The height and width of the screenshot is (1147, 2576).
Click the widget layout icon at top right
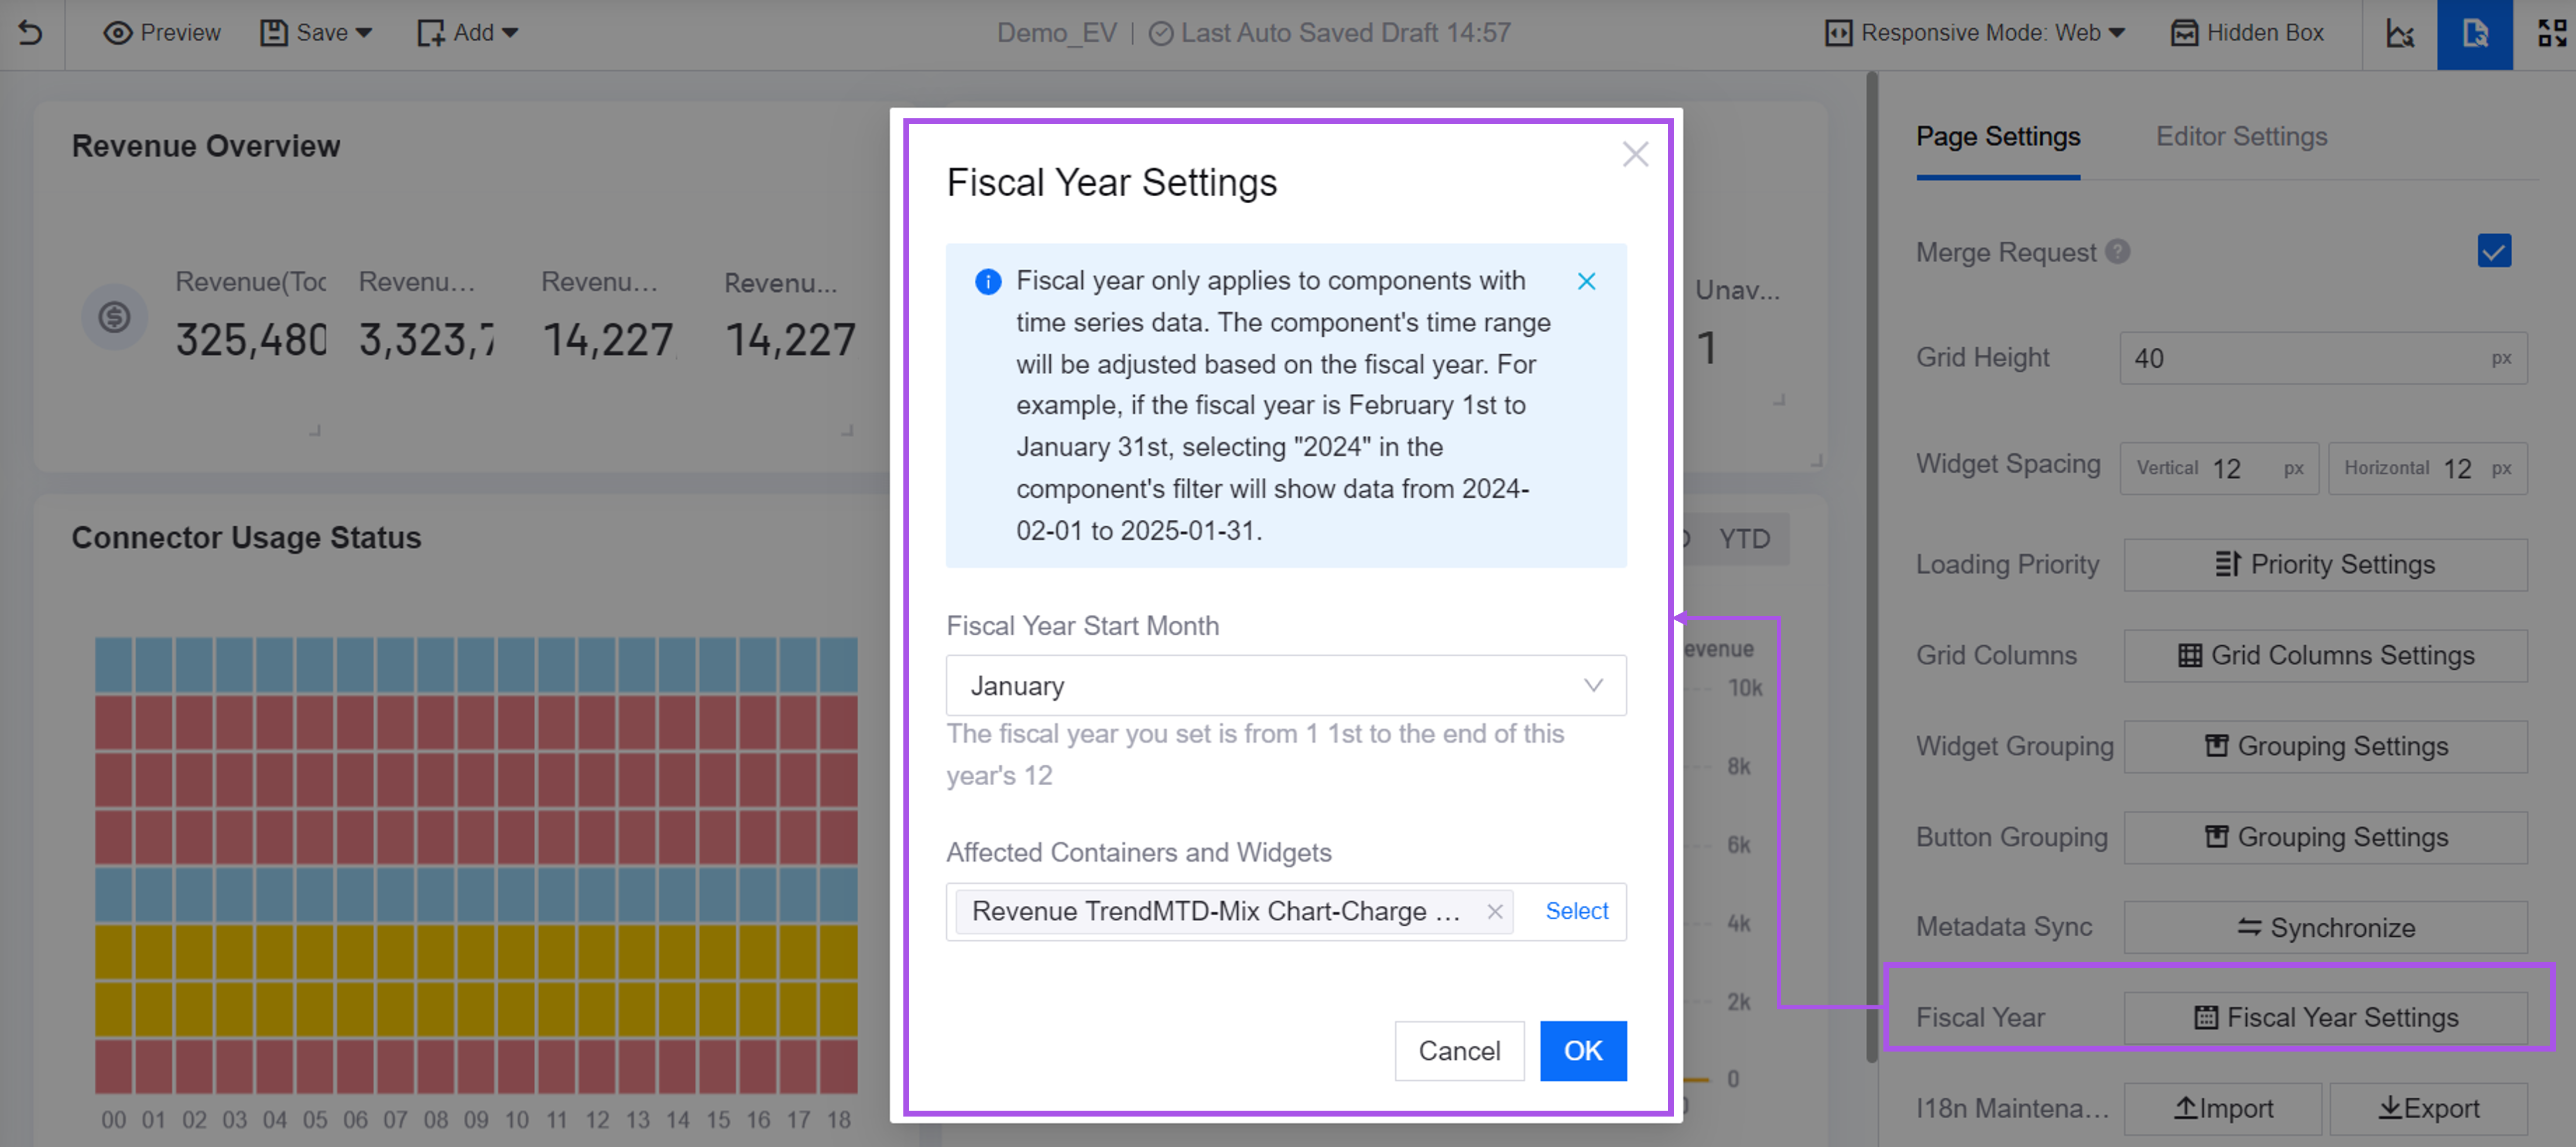pos(2551,33)
